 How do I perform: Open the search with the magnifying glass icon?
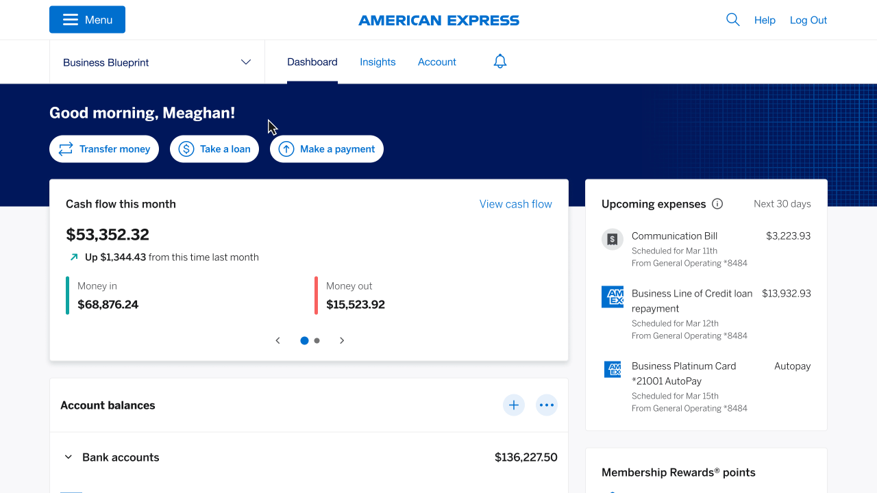pyautogui.click(x=732, y=20)
